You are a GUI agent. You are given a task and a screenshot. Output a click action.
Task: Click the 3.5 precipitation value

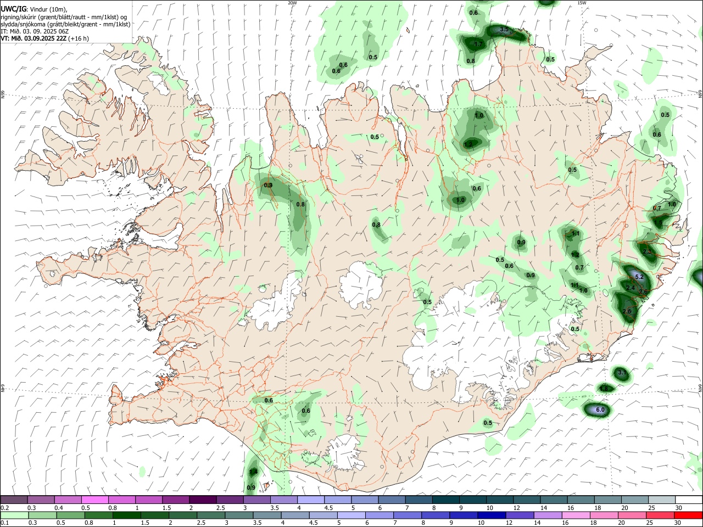pos(504,29)
